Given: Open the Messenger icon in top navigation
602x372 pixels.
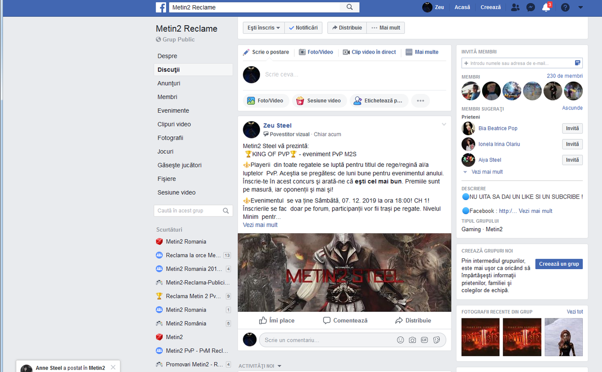Looking at the screenshot, I should coord(531,7).
